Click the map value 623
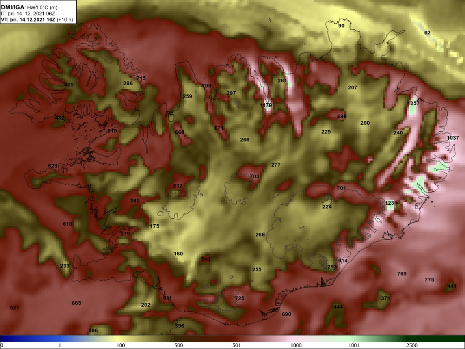The width and height of the screenshot is (465, 349). click(x=53, y=166)
